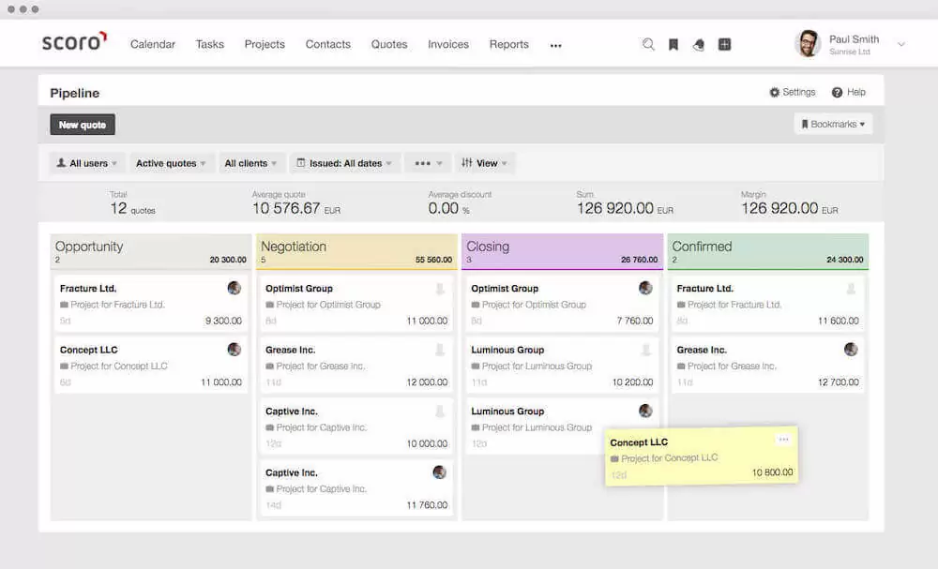Navigate to the Reports section
Image resolution: width=938 pixels, height=569 pixels.
click(508, 43)
